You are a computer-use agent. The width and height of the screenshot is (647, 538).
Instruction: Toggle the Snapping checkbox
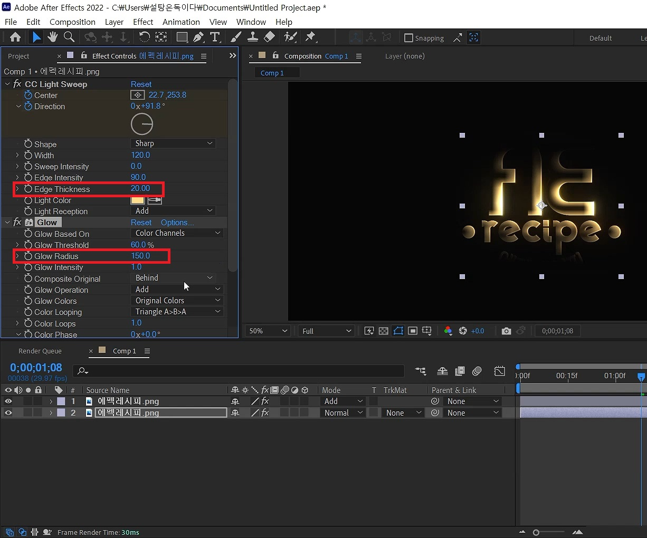coord(408,38)
